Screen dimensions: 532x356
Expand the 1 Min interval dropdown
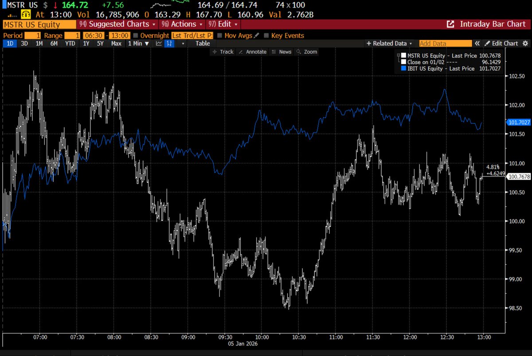(x=138, y=43)
